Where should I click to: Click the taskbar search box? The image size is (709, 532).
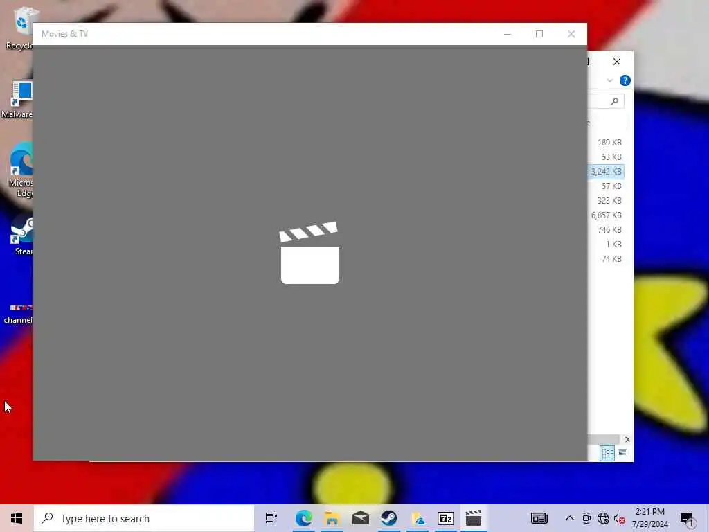click(144, 518)
